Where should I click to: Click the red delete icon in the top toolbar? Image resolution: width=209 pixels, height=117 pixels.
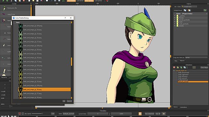tap(24, 1)
